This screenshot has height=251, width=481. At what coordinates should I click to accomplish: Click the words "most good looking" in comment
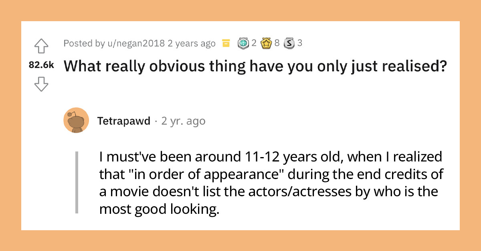(x=159, y=209)
